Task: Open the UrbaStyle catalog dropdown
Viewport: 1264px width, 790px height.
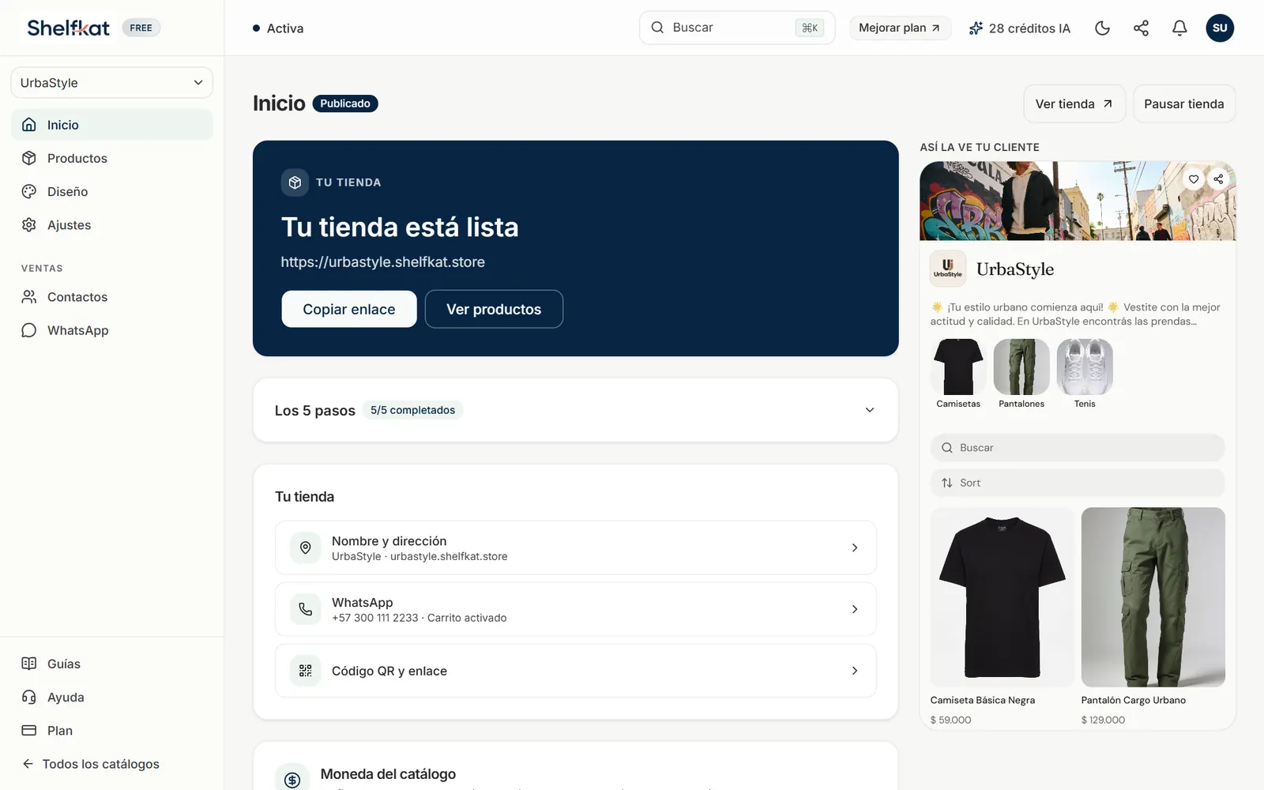Action: (x=111, y=83)
